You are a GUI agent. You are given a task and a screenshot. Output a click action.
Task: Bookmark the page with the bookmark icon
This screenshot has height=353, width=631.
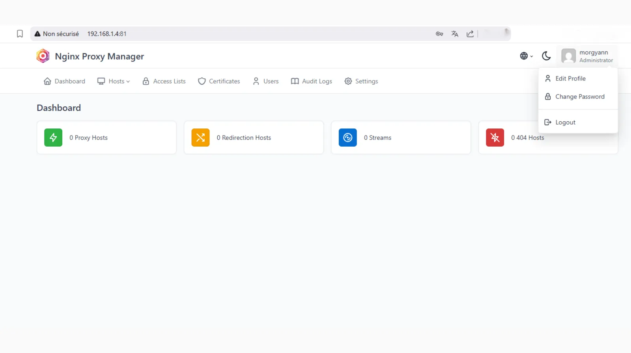pos(20,34)
